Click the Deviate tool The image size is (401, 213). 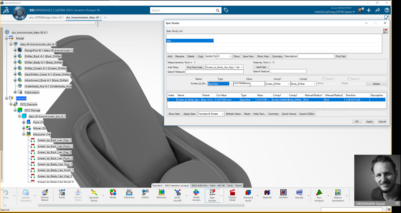pos(299,194)
